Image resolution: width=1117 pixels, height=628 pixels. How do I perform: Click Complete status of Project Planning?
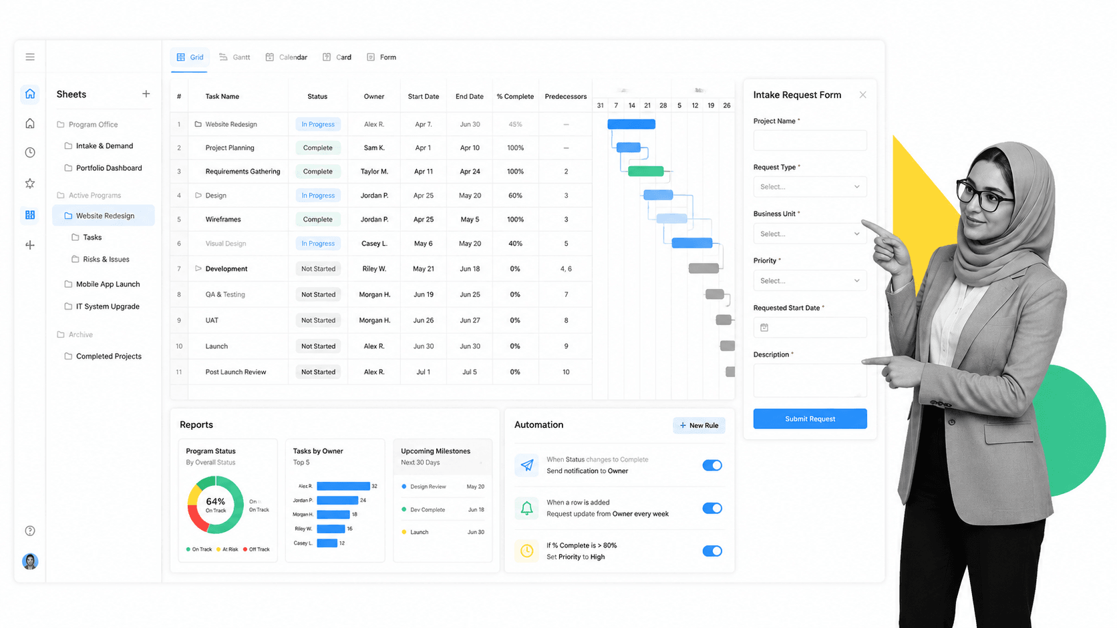coord(317,147)
